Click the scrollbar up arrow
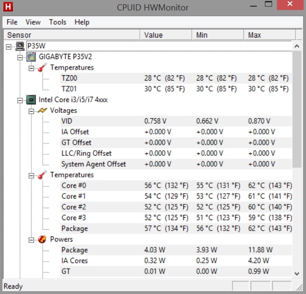The image size is (306, 294). (297, 46)
